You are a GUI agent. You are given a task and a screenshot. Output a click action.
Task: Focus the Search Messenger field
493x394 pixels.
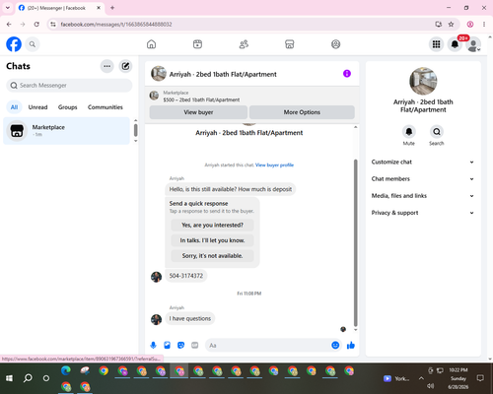(x=69, y=86)
